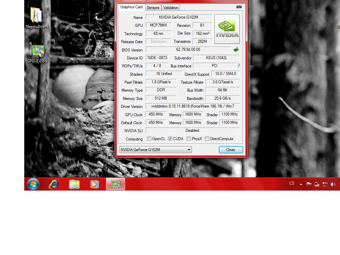Image resolution: width=340 pixels, height=255 pixels.
Task: Uncheck the CUDA checkbox
Action: (170, 139)
